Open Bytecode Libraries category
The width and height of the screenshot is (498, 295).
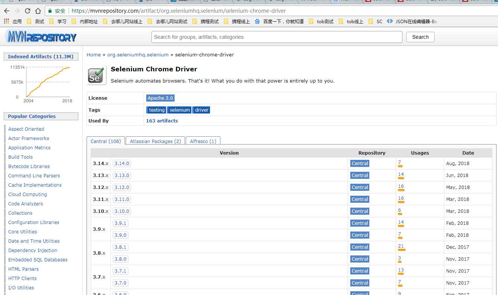[29, 166]
